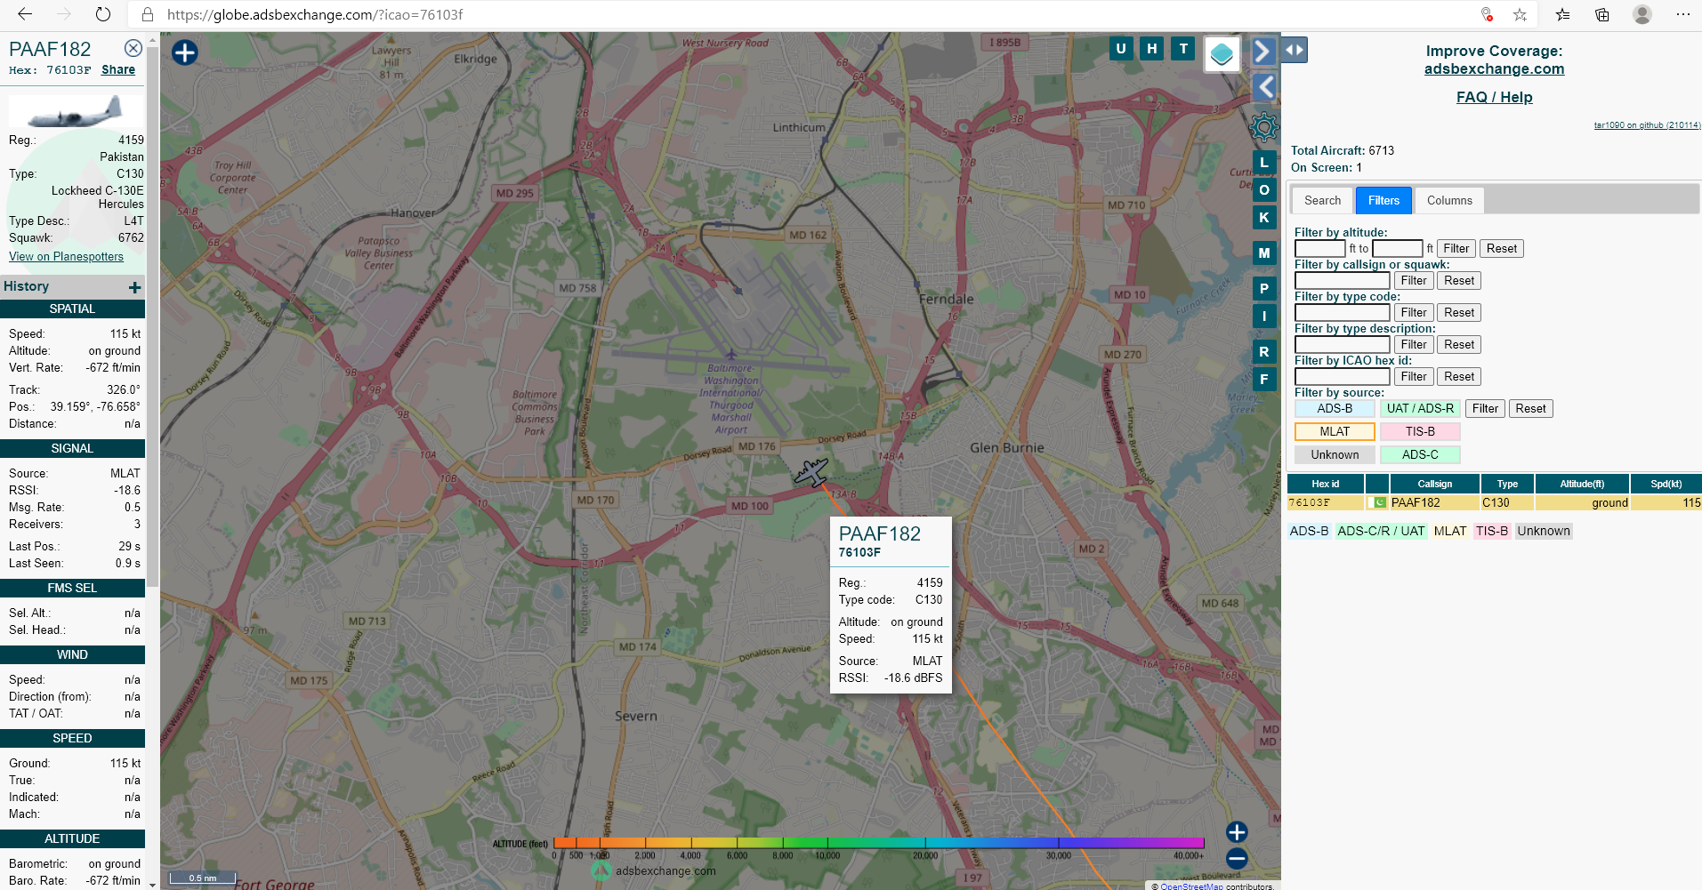The height and width of the screenshot is (890, 1702).
Task: Open browser profile avatar
Action: click(1642, 14)
